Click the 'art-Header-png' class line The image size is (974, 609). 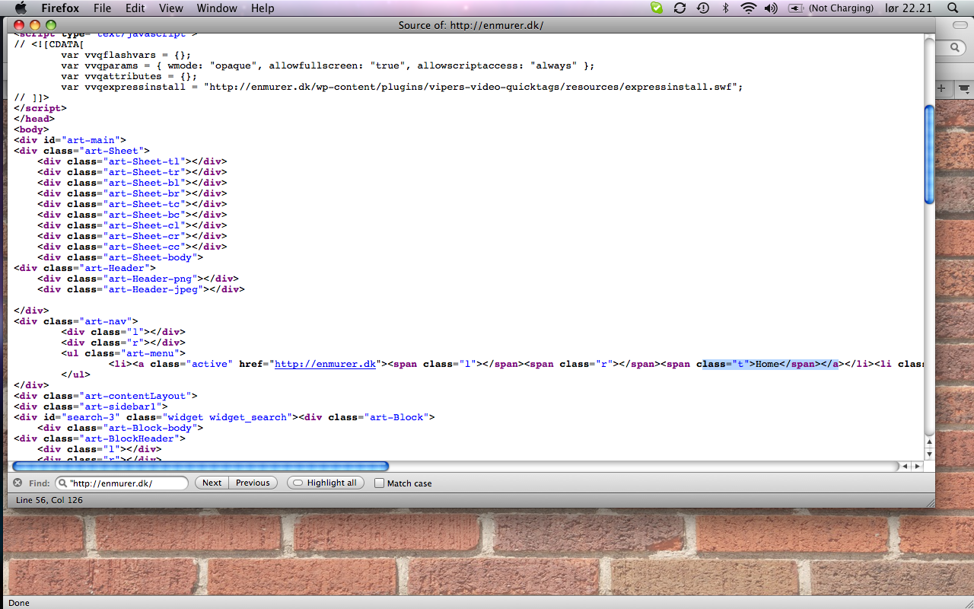tap(138, 279)
